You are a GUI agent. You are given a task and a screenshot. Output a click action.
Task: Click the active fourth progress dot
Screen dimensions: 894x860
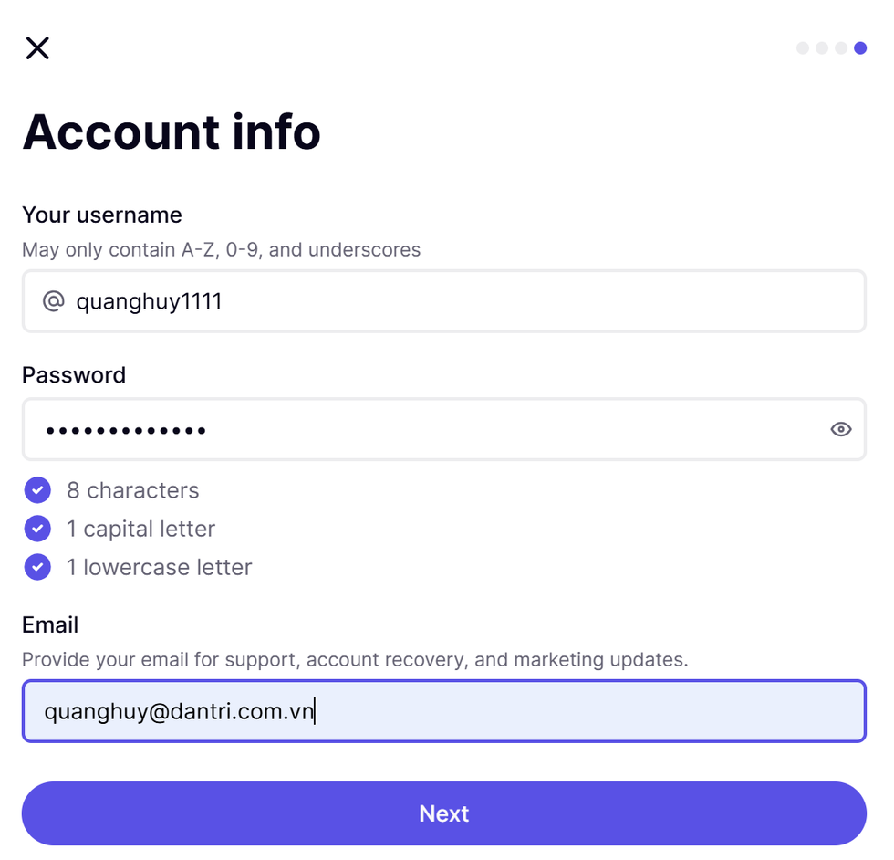(860, 48)
